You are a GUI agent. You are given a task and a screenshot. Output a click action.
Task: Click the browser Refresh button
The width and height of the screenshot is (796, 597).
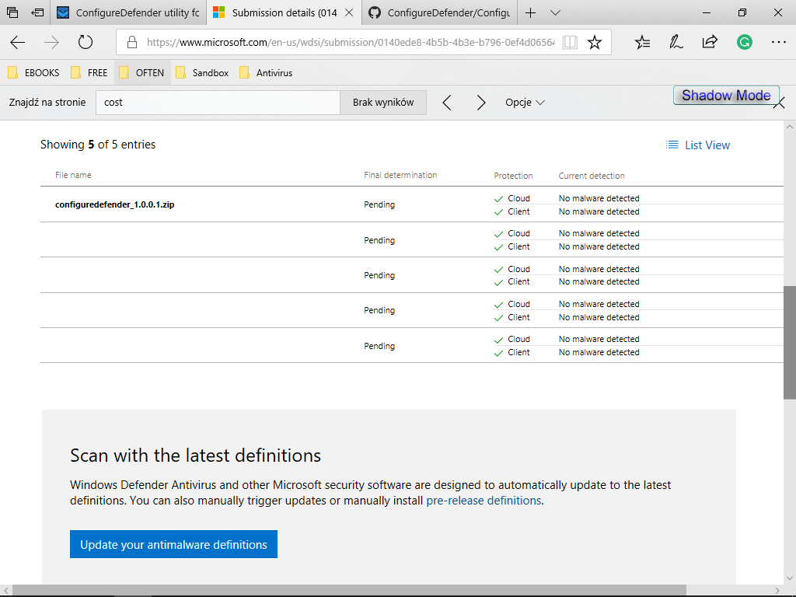coord(86,43)
